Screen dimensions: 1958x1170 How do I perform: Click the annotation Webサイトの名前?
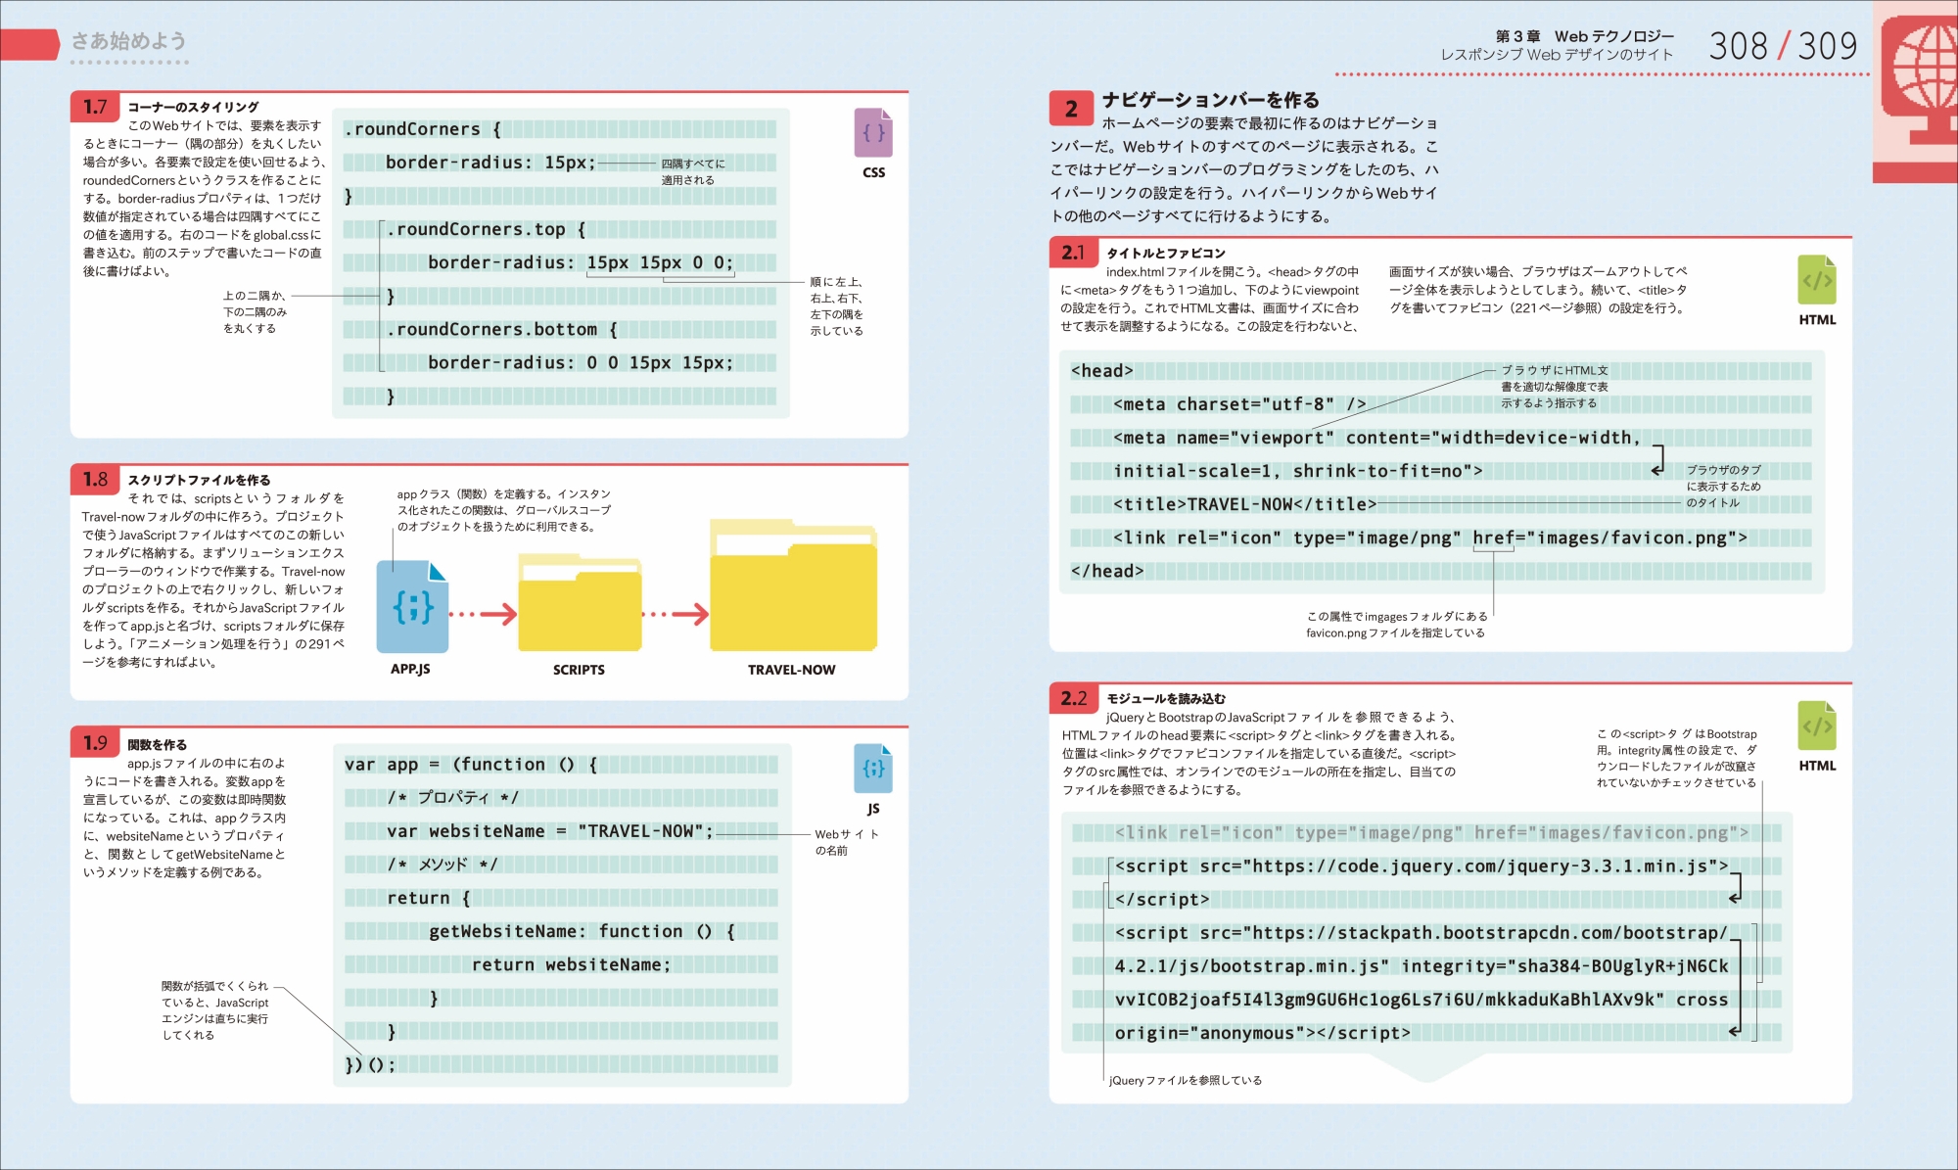coord(847,842)
